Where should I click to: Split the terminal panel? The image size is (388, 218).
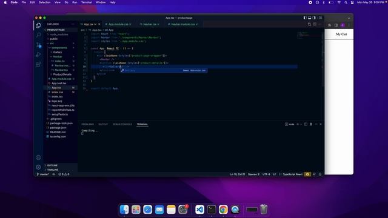pos(306,124)
